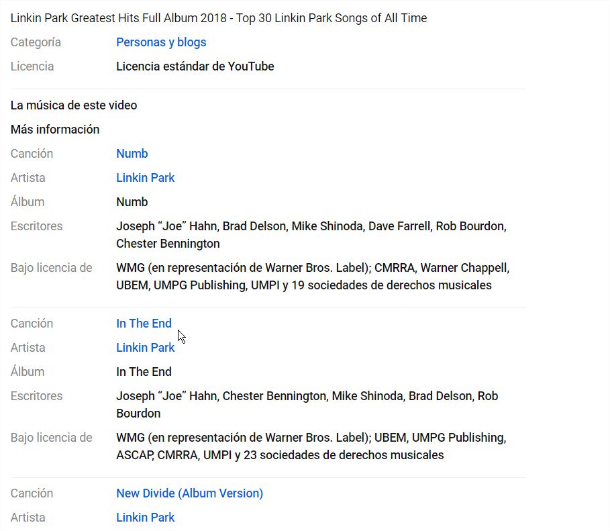Click the Más información heading
This screenshot has height=531, width=610.
click(55, 130)
